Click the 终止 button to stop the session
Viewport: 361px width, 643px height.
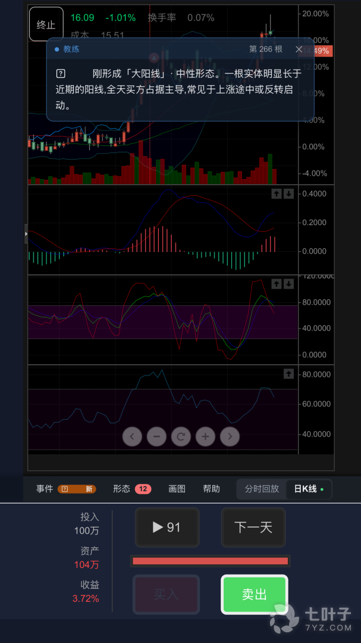[x=46, y=24]
